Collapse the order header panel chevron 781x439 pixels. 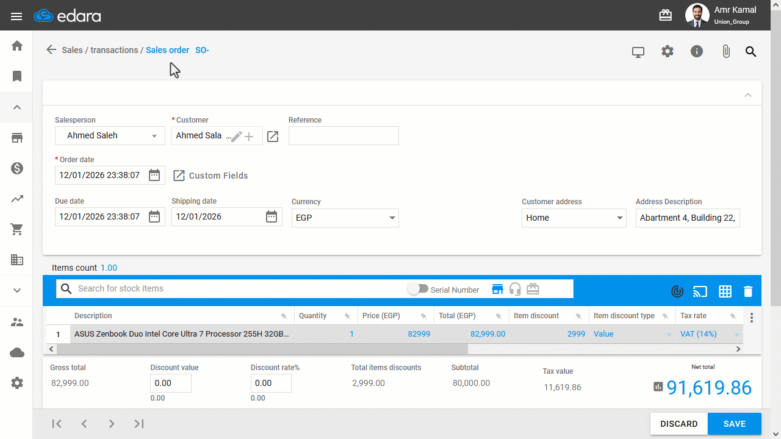tap(748, 95)
